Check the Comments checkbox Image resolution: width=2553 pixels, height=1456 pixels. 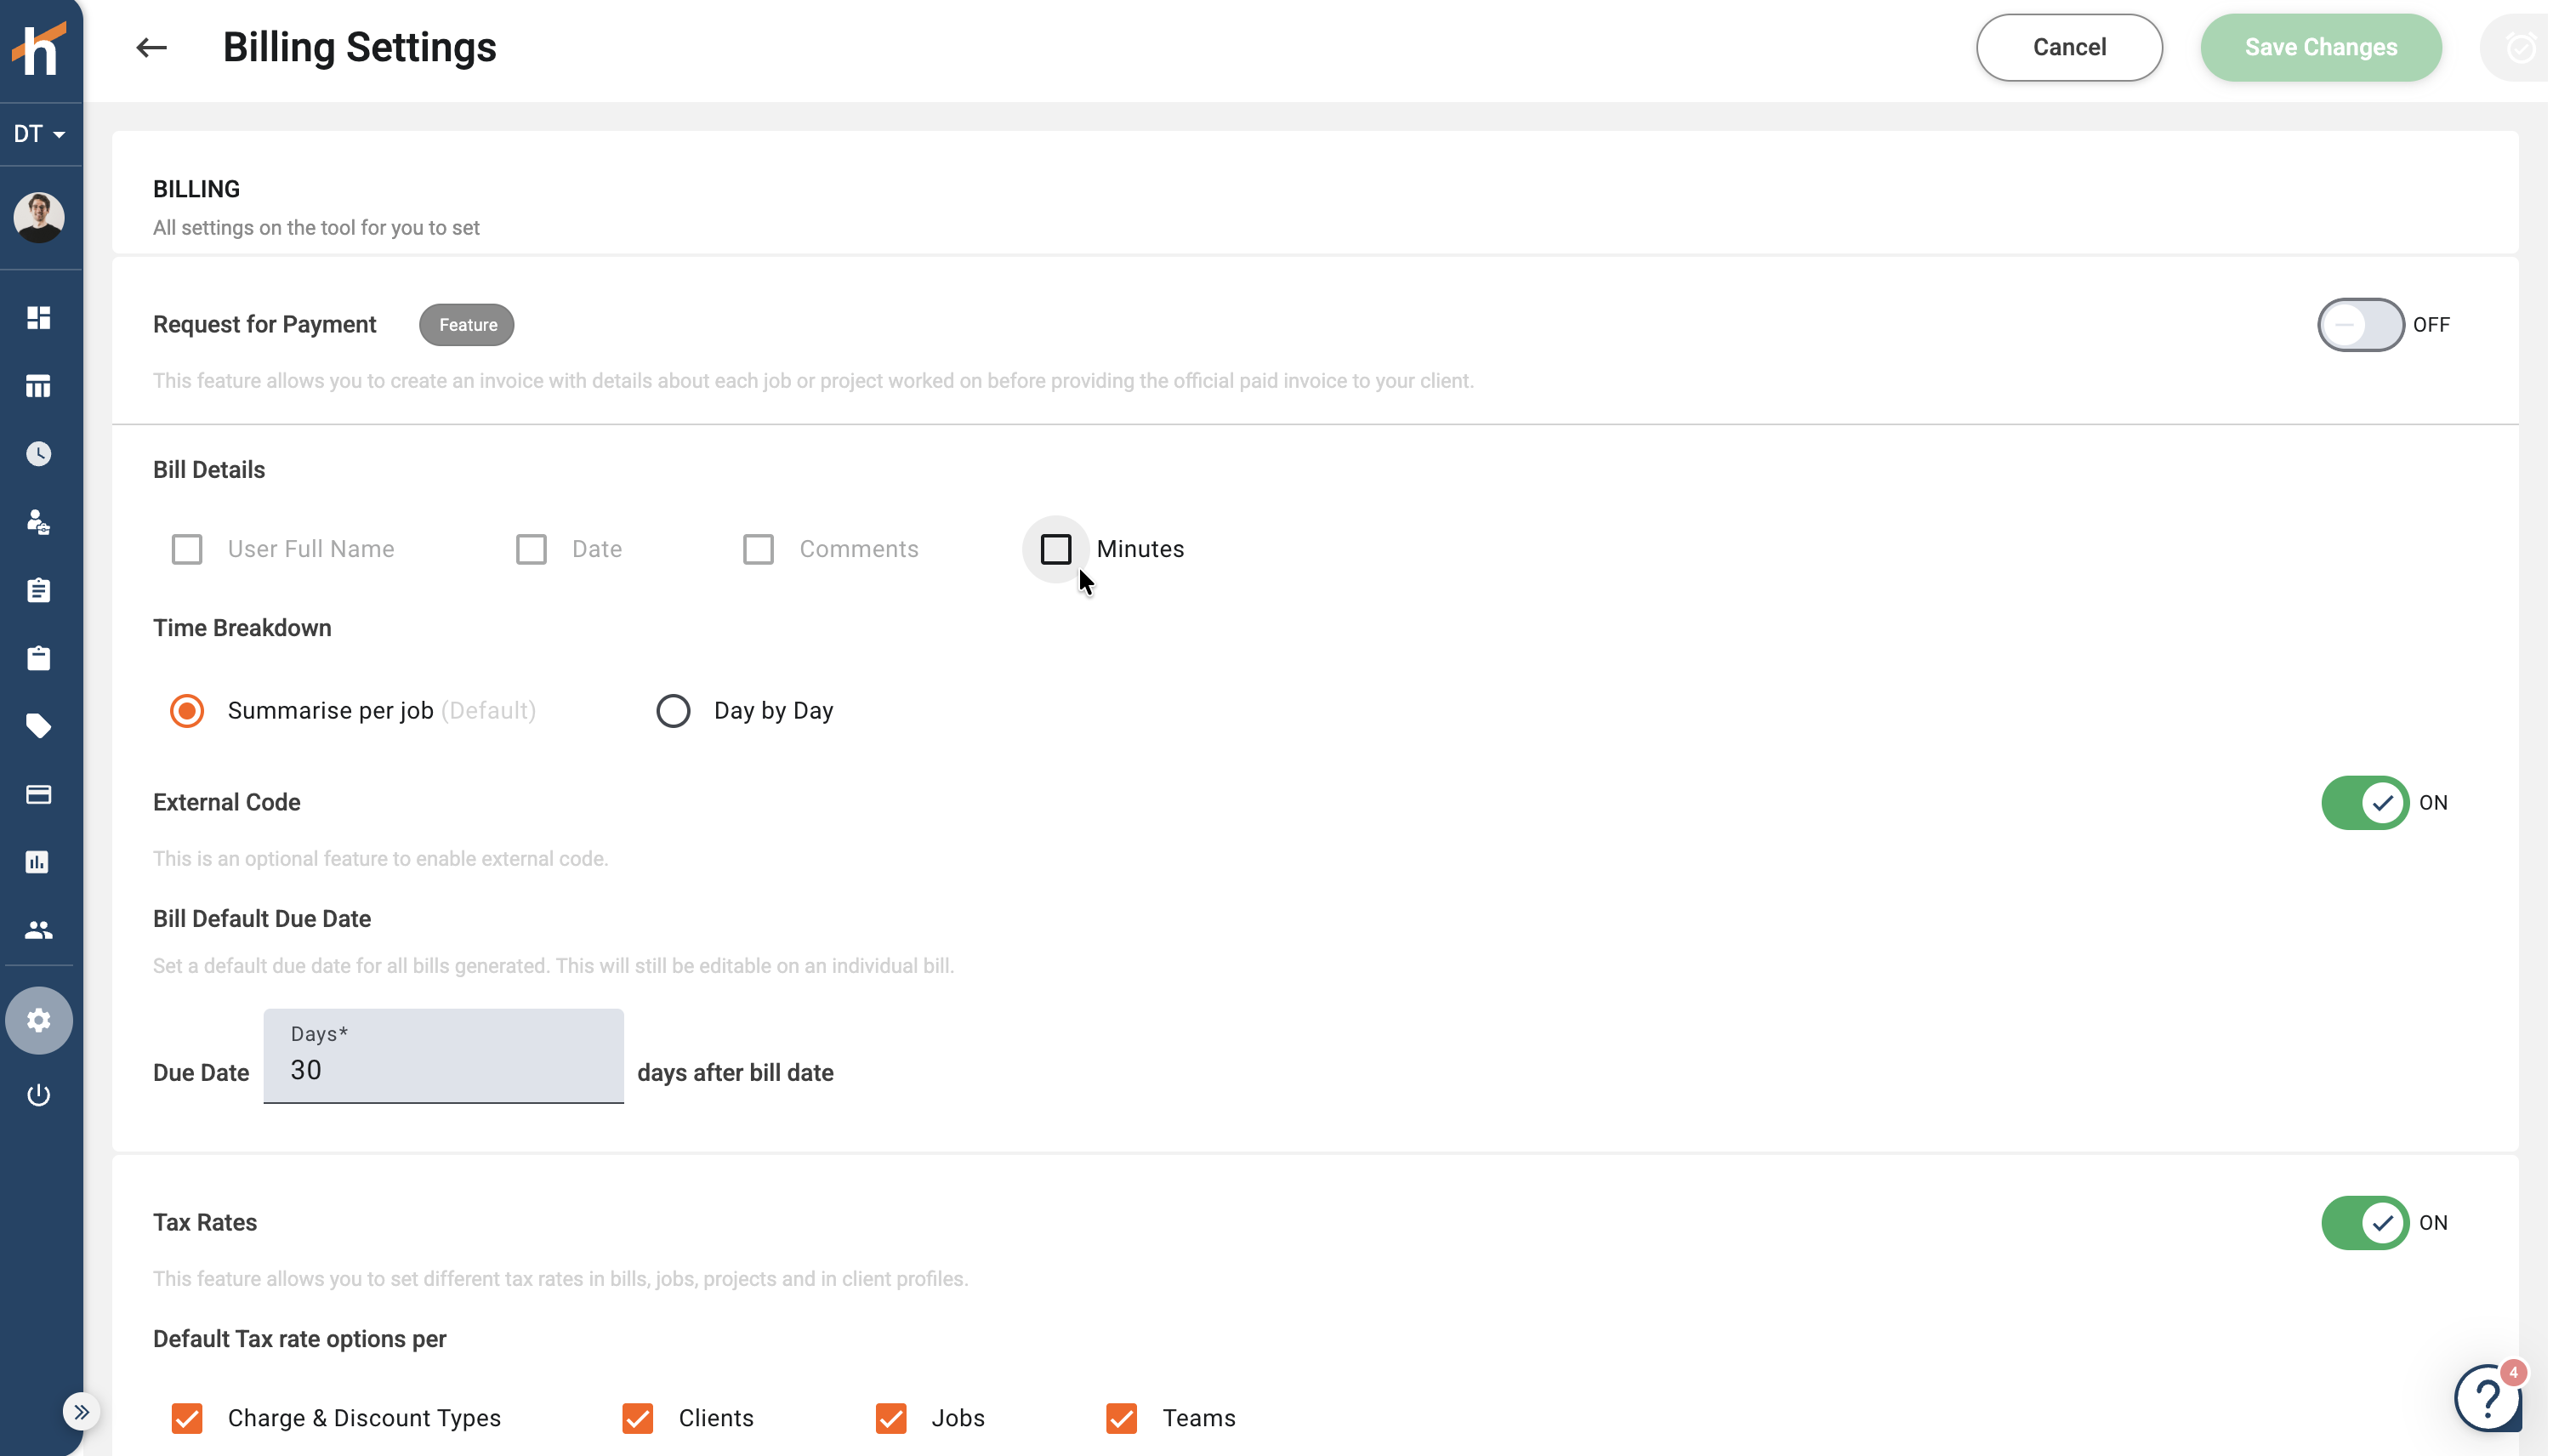coord(758,549)
